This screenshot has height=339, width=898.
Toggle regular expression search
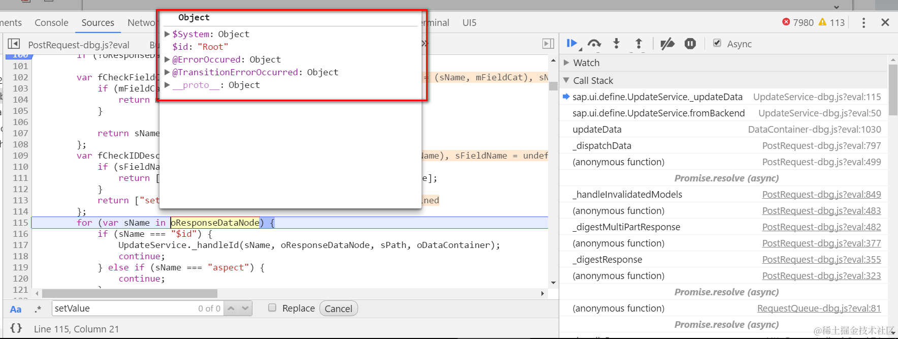click(38, 309)
